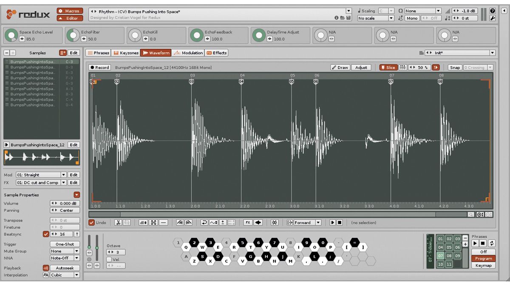
Task: Toggle the Beatsync checkbox
Action: tap(46, 234)
